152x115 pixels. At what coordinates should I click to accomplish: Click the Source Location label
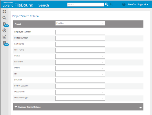click(x=21, y=86)
